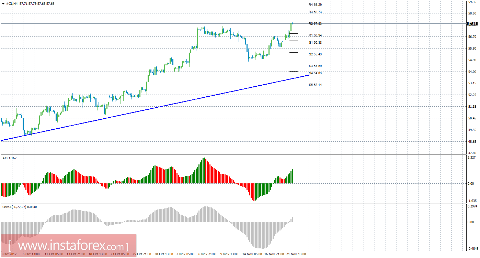The height and width of the screenshot is (258, 480).
Task: Click the #CL,H4 chart symbol title
Action: (x=12, y=3)
